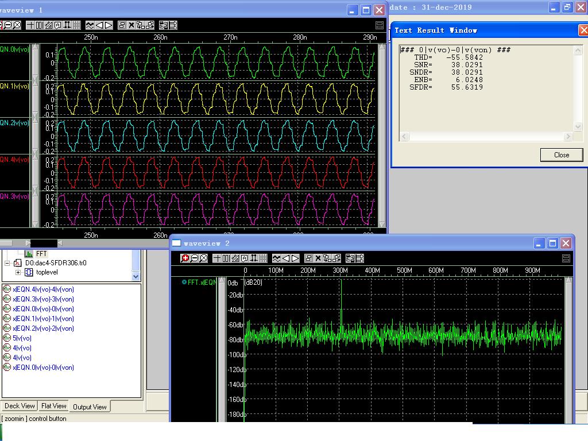This screenshot has width=588, height=441.
Task: Select the 5|v(vo) signal in the output list
Action: click(x=22, y=338)
